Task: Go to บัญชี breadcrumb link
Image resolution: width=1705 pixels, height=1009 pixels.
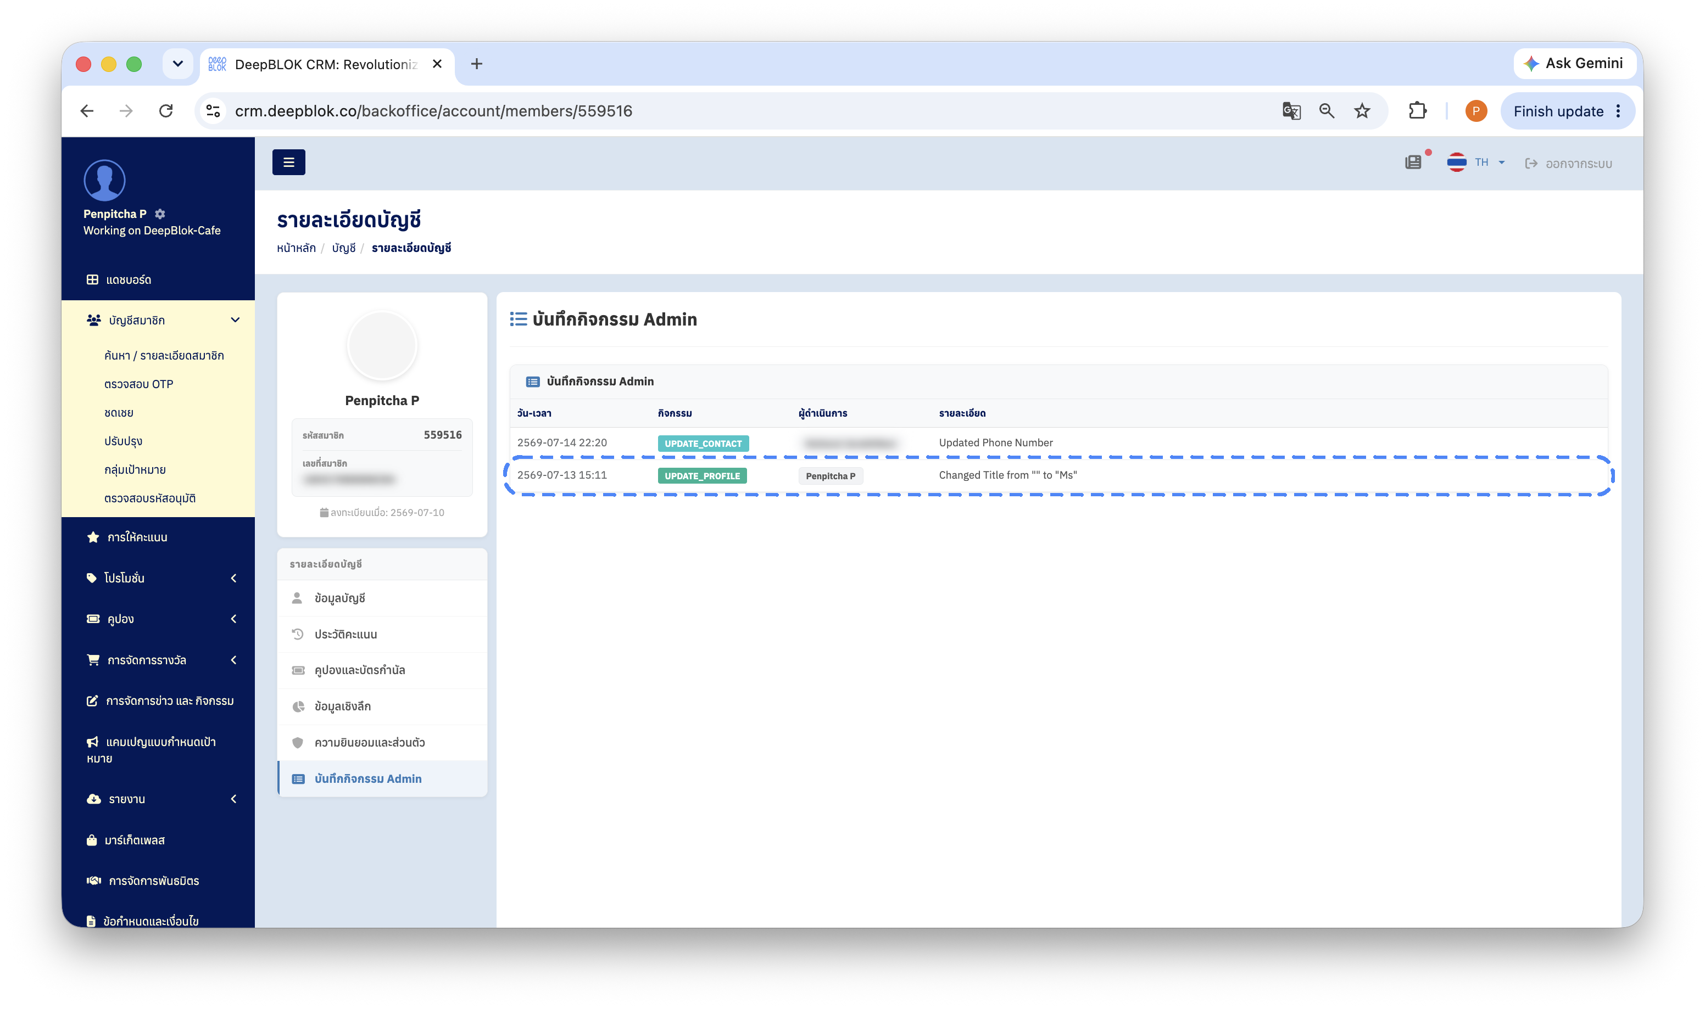Action: pyautogui.click(x=343, y=248)
